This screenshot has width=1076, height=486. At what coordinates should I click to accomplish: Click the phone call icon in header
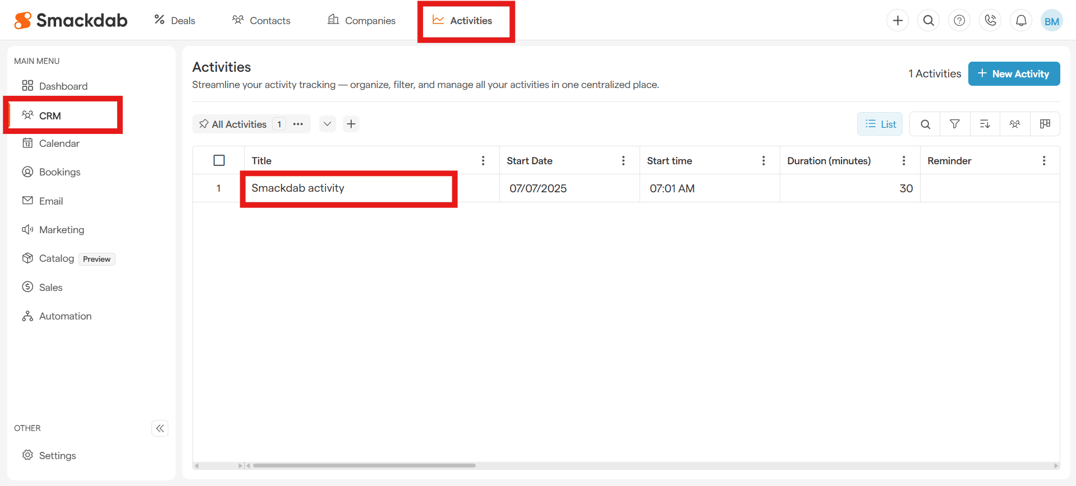click(x=990, y=21)
